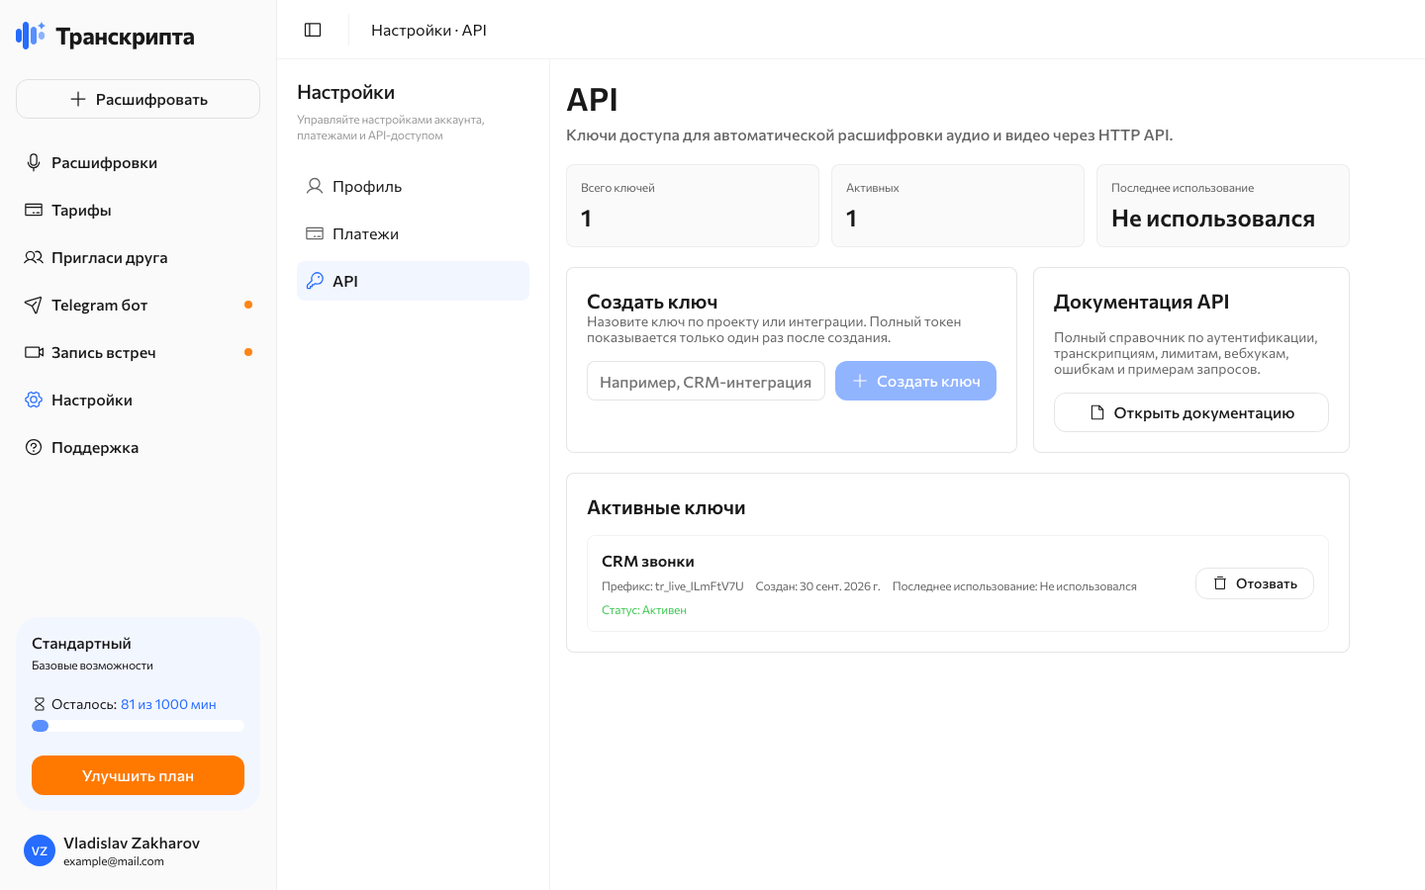Click the Улучшить план button
Viewport: 1425px width, 890px height.
pos(138,775)
